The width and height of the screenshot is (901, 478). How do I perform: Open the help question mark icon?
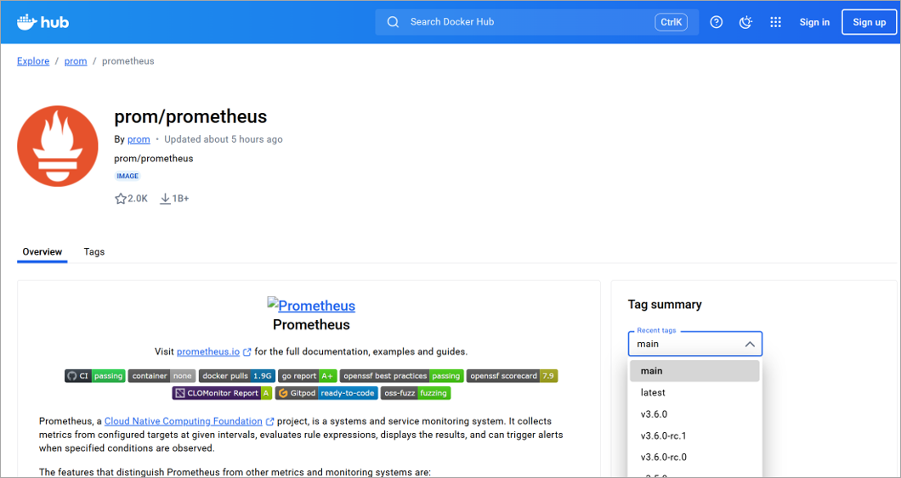pos(717,22)
